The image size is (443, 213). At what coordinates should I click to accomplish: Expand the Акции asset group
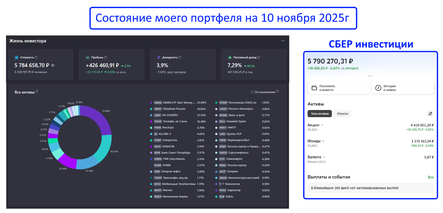322,125
